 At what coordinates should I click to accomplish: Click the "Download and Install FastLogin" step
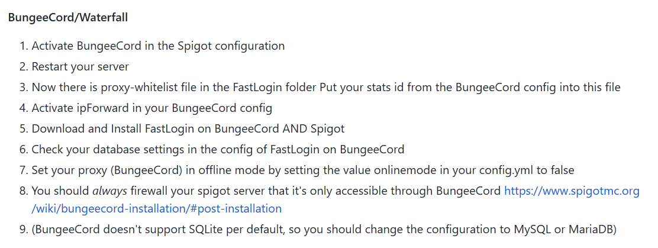188,129
